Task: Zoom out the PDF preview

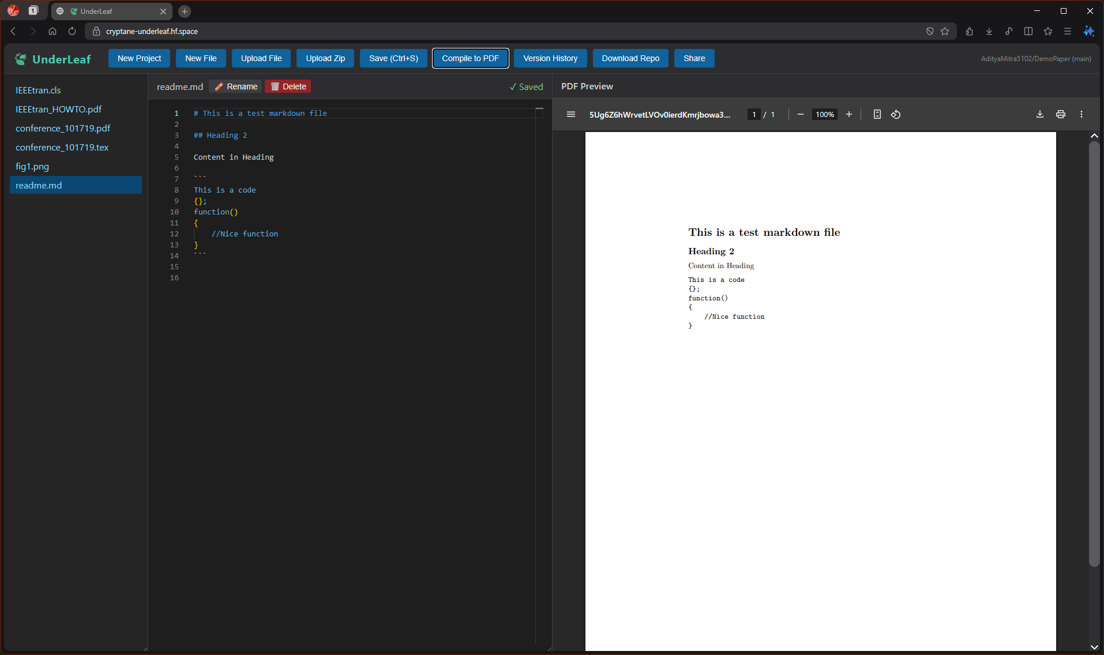Action: 800,114
